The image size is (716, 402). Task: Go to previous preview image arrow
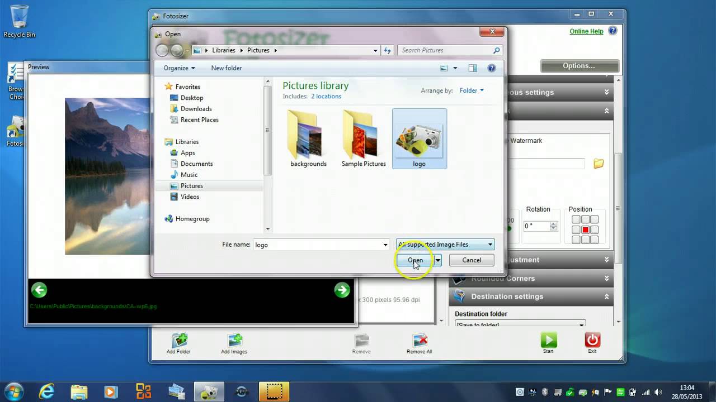[39, 290]
